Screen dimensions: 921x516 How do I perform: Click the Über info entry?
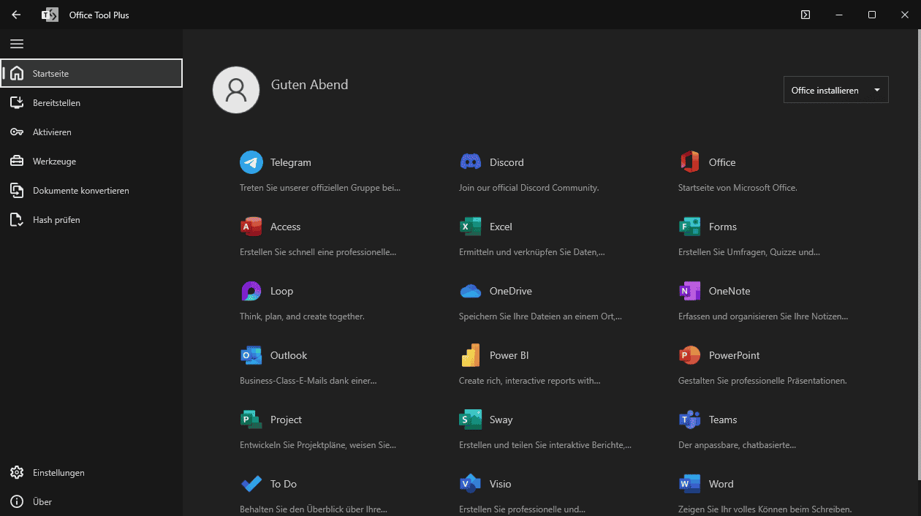[91, 502]
